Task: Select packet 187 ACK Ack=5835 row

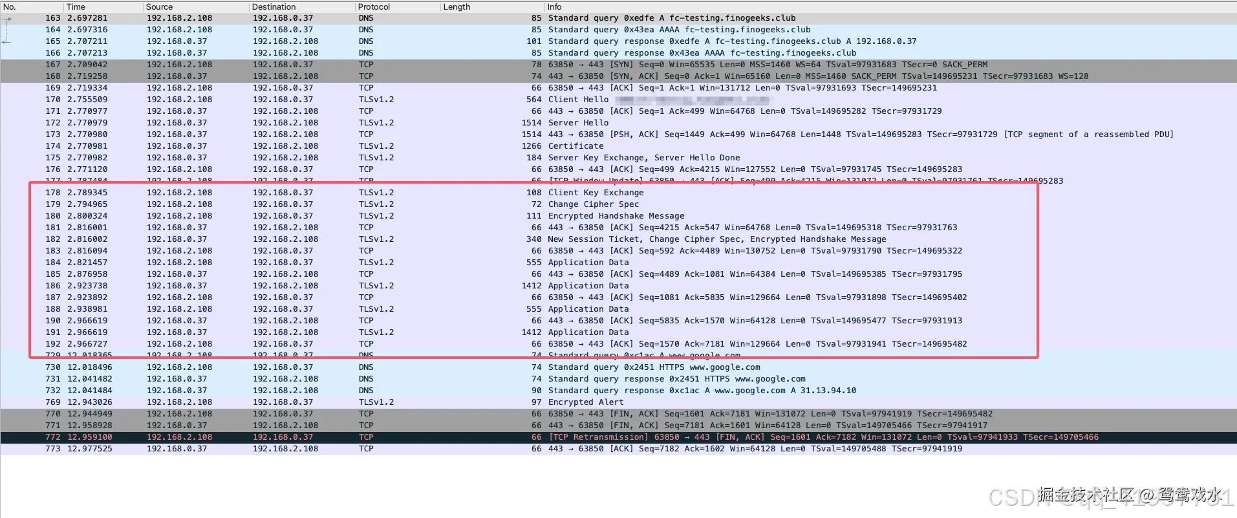Action: [618, 297]
